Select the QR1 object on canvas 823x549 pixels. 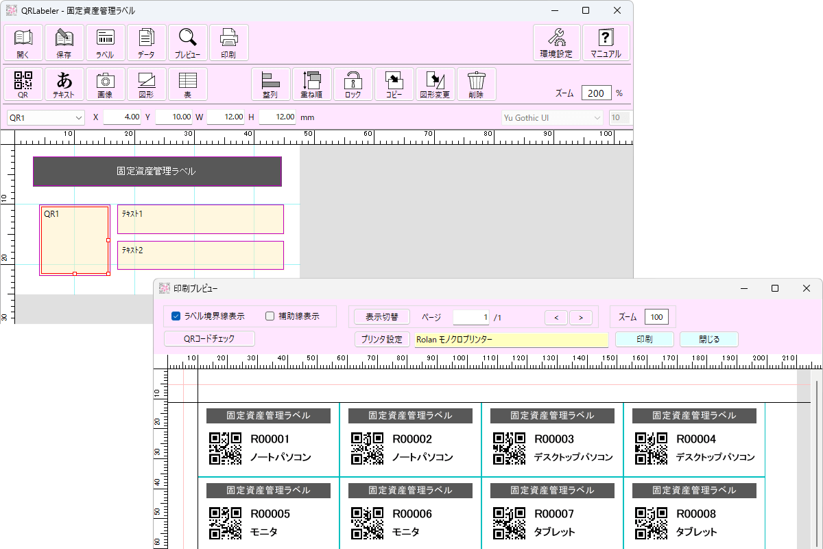click(x=75, y=240)
